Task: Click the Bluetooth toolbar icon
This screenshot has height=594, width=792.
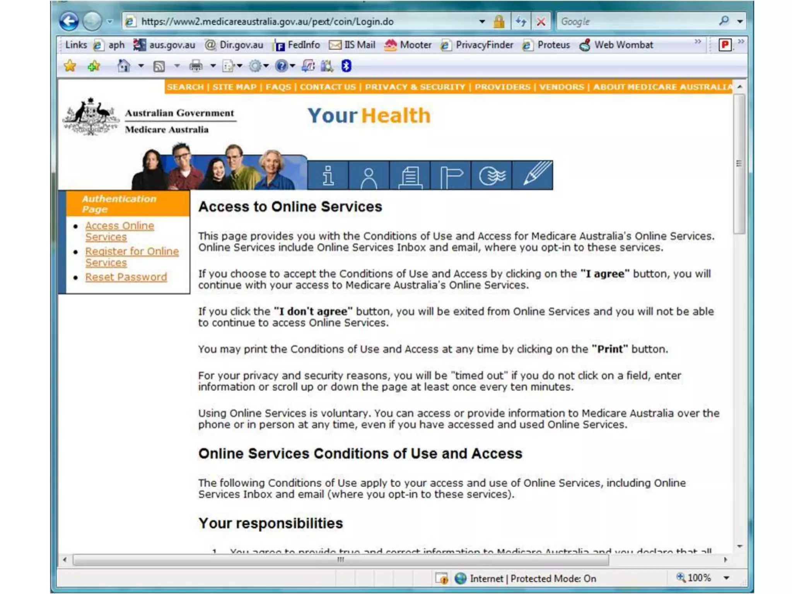Action: click(346, 66)
